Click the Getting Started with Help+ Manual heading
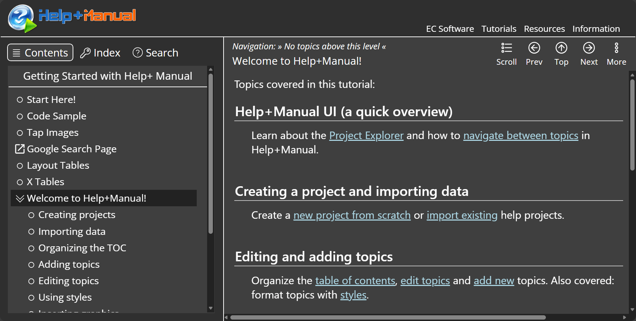The image size is (636, 321). (108, 76)
